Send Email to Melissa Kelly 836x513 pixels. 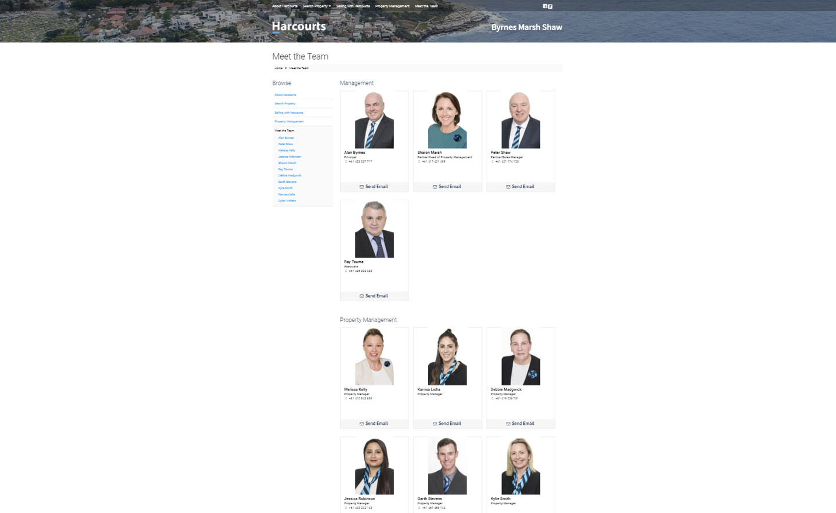[x=374, y=424]
